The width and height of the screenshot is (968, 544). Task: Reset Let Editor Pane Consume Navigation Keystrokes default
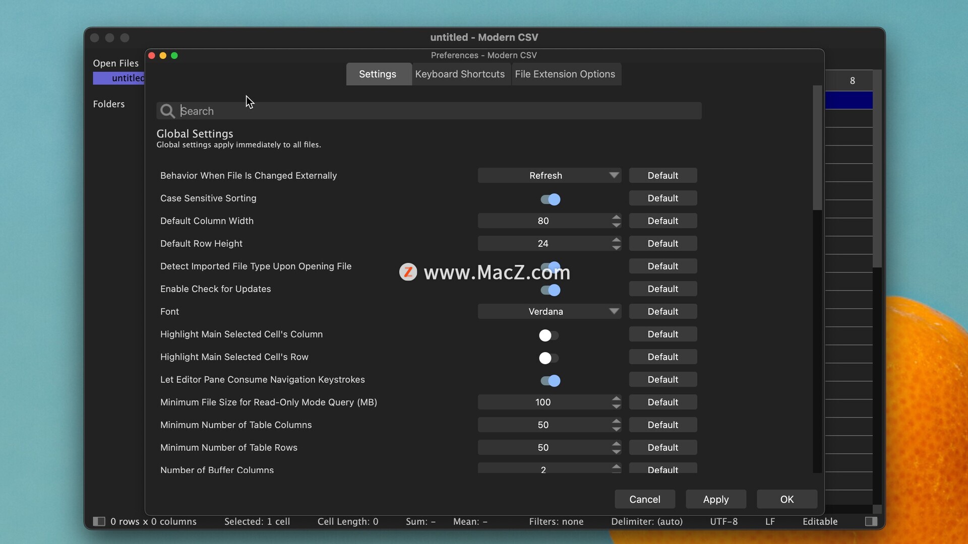[663, 379]
